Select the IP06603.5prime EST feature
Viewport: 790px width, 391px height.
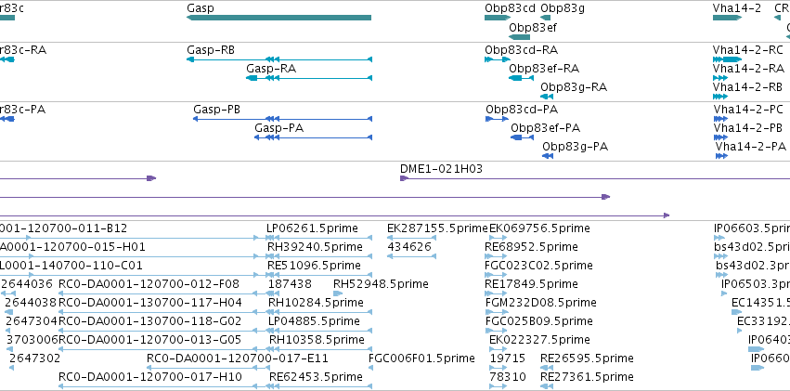tap(719, 238)
